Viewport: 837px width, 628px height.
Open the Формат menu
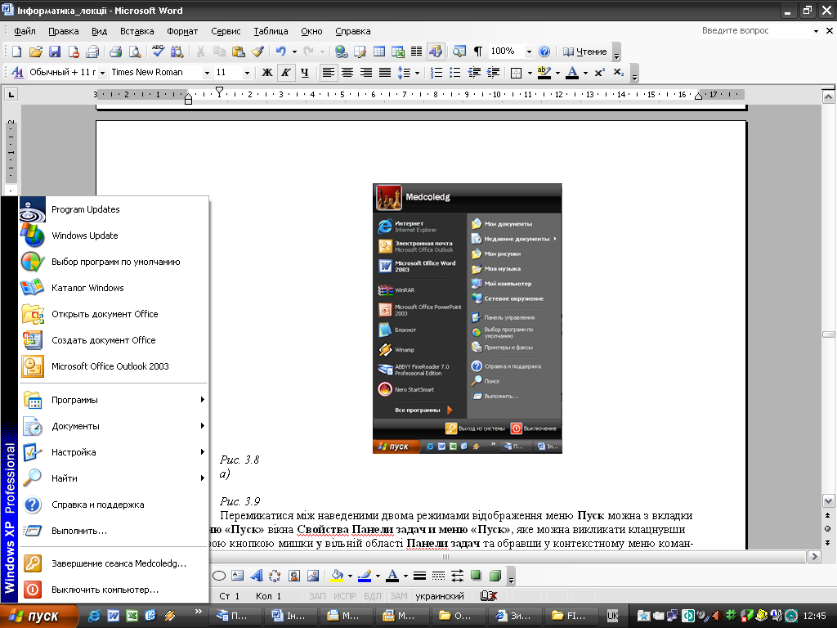(182, 32)
